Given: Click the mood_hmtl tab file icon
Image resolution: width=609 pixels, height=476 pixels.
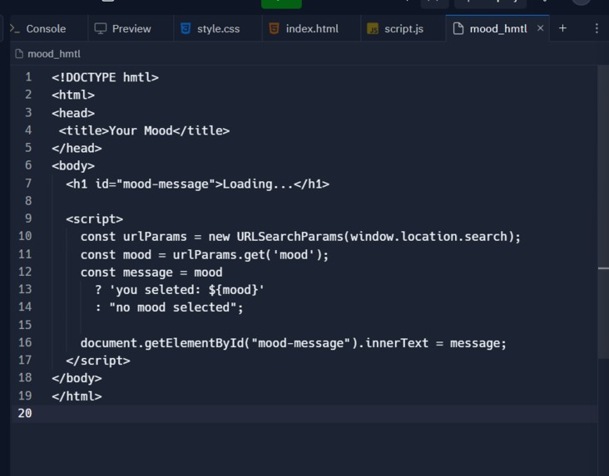Looking at the screenshot, I should [x=458, y=28].
